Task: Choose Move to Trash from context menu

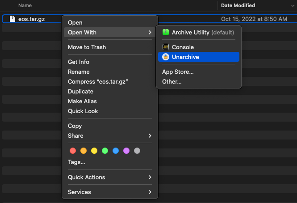Action: click(87, 47)
